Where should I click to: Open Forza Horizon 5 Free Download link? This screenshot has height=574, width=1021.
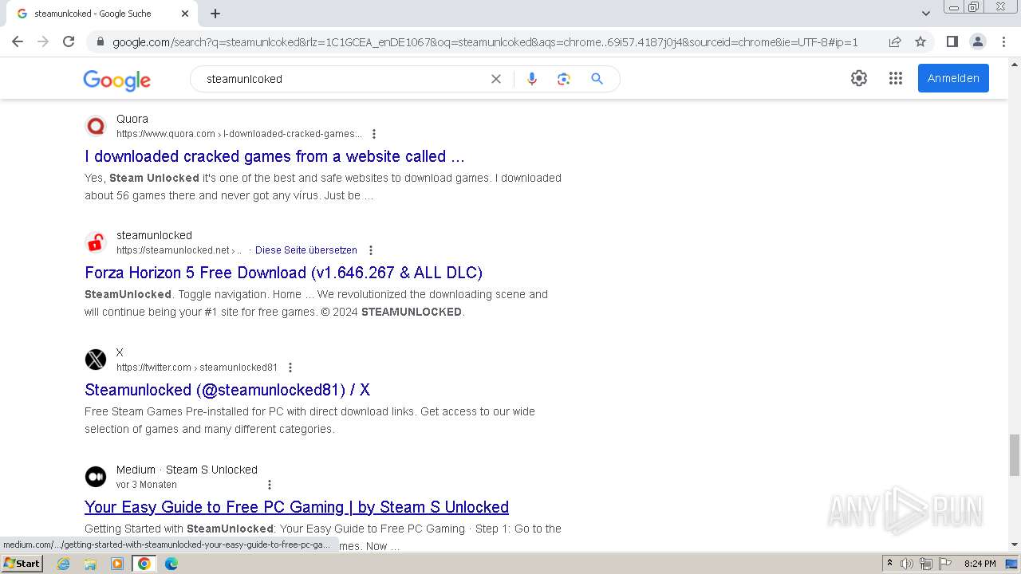(283, 273)
